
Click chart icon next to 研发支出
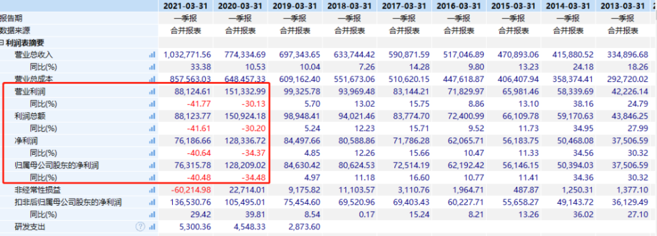click(x=152, y=227)
